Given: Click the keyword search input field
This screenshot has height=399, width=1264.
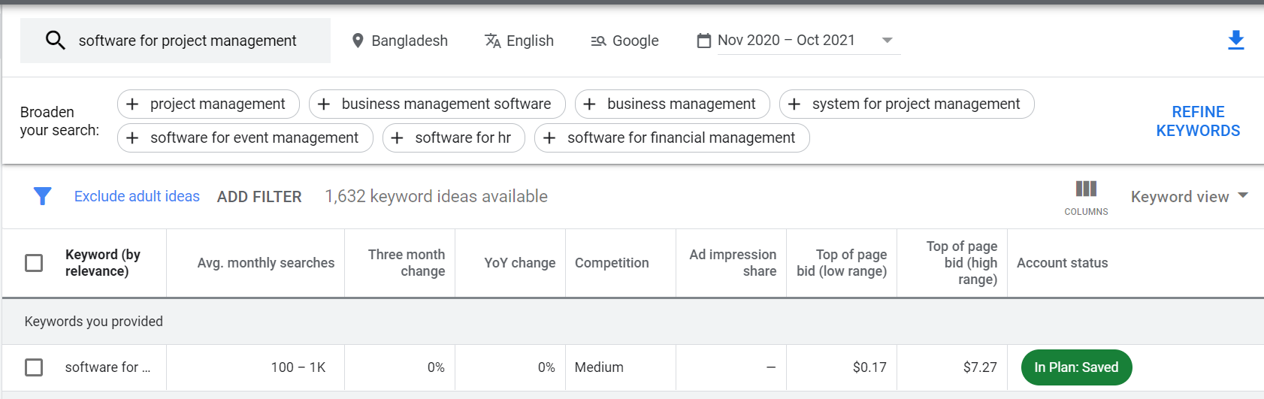Looking at the screenshot, I should point(175,41).
